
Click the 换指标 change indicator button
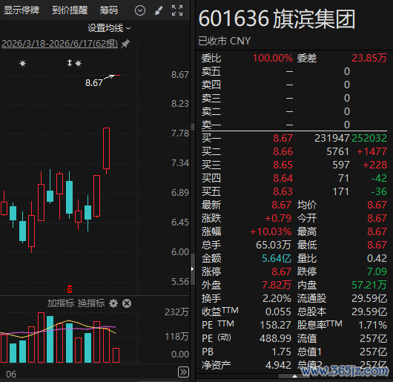pos(91,303)
